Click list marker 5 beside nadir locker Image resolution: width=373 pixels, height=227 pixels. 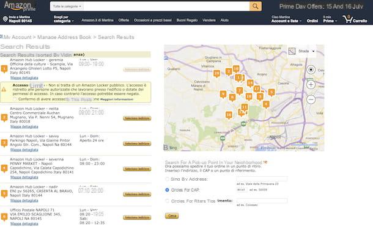(x=4, y=194)
